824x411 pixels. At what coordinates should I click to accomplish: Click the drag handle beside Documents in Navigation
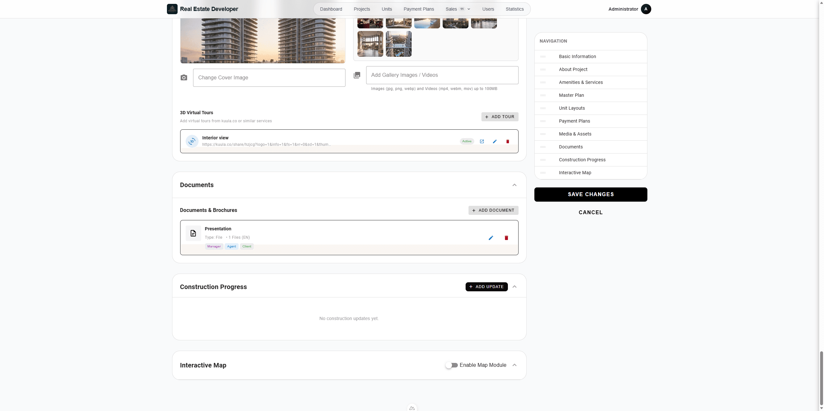click(543, 147)
